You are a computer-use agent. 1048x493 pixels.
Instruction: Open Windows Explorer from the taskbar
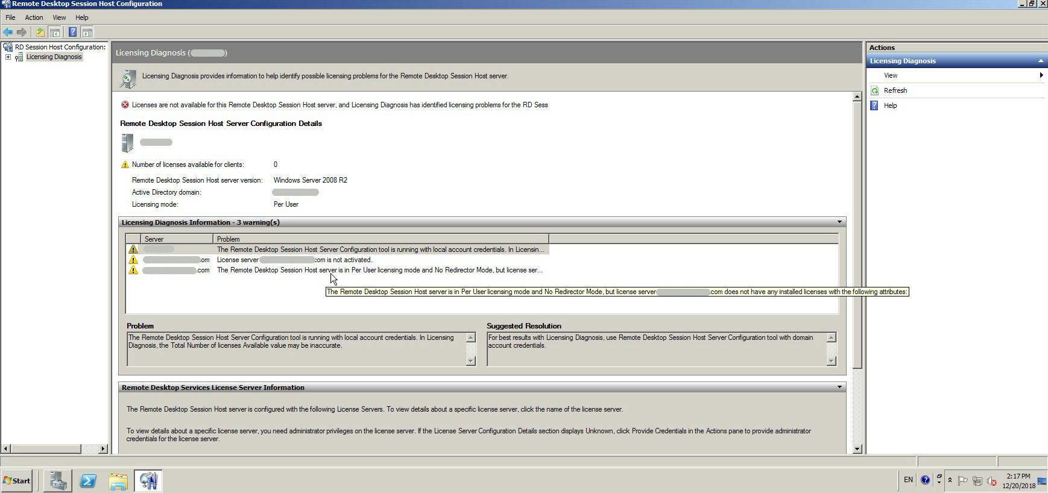point(118,480)
